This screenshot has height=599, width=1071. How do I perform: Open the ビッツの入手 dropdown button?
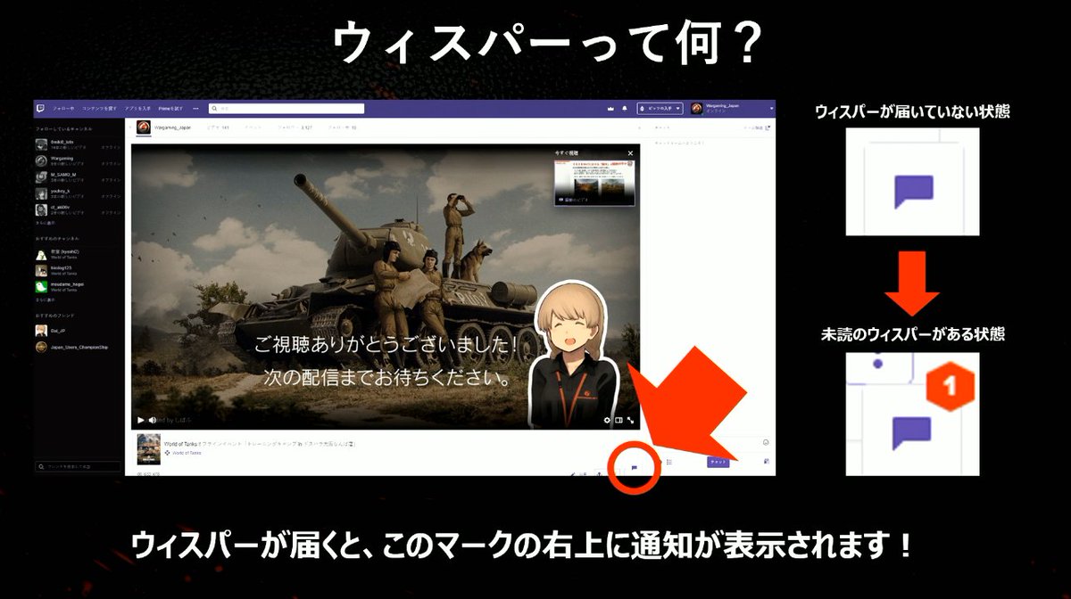point(660,109)
